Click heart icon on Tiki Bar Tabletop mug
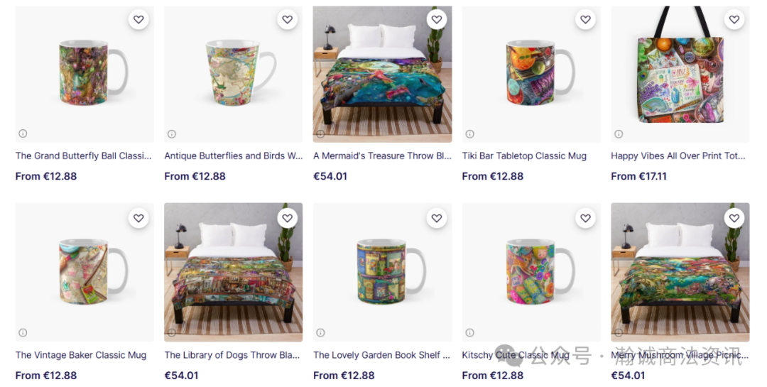 click(585, 20)
